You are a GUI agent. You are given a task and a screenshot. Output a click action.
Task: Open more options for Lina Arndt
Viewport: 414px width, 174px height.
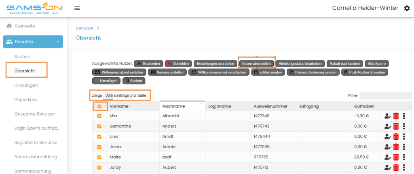404,137
